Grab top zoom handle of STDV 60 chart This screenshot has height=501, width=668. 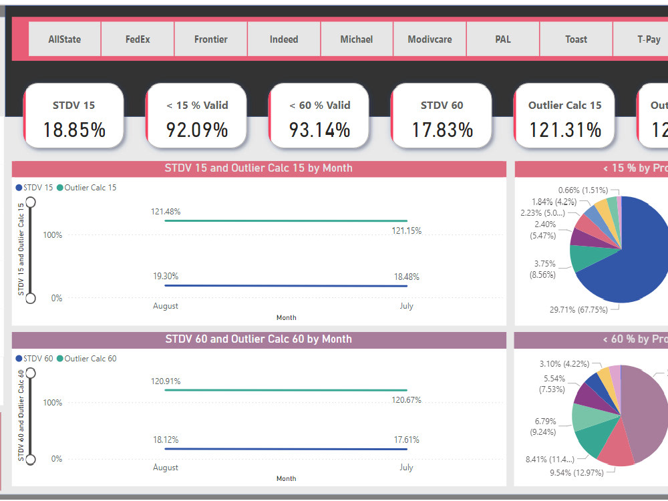point(31,373)
